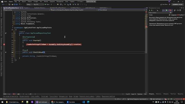Switch to the CacheRepository.cs tab
The image size is (185, 104).
tap(75, 8)
